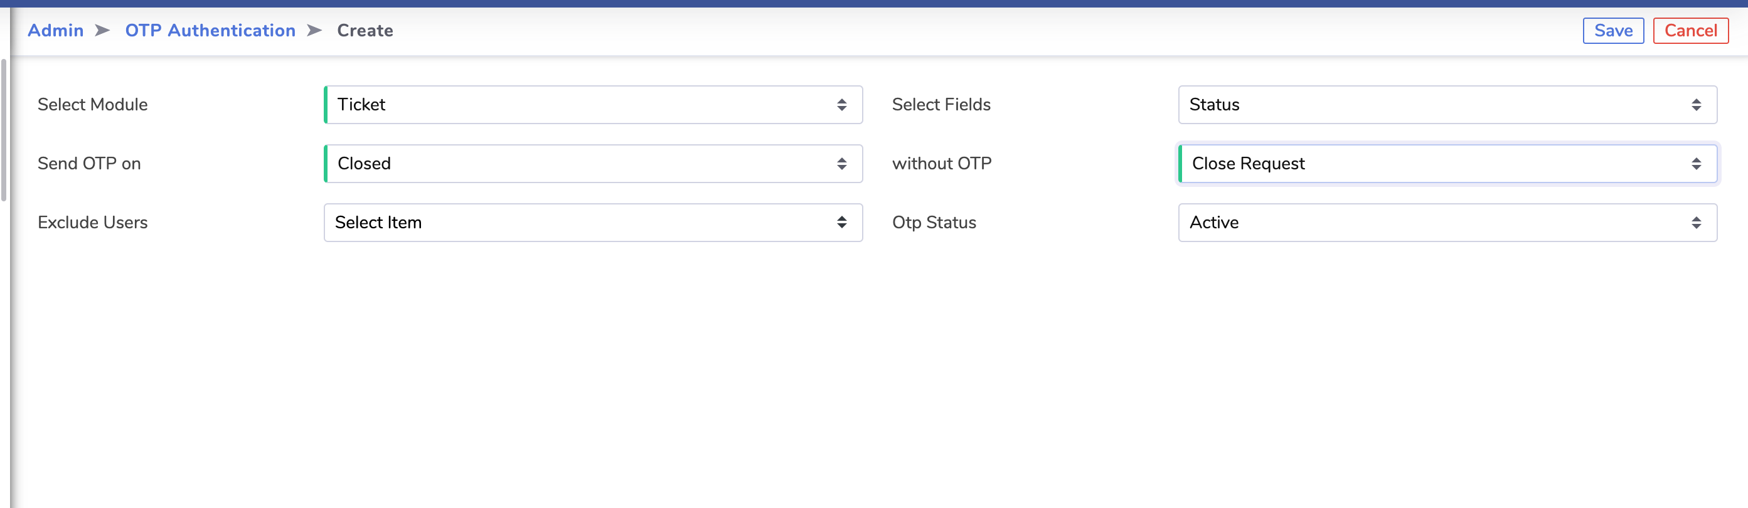Open the Close Request dropdown
1748x508 pixels.
(1447, 164)
